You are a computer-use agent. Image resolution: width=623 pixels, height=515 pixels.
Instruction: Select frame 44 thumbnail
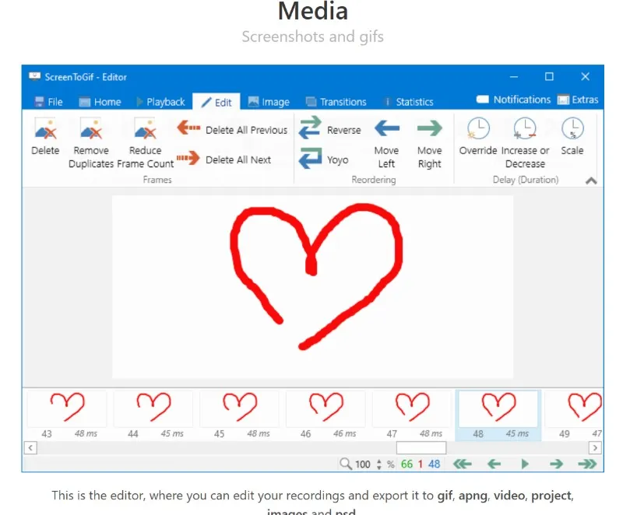tap(153, 415)
